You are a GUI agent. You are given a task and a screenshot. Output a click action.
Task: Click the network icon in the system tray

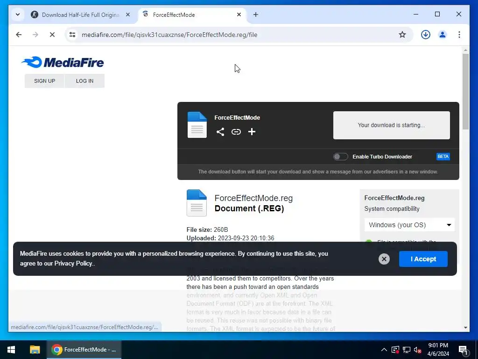click(x=407, y=350)
